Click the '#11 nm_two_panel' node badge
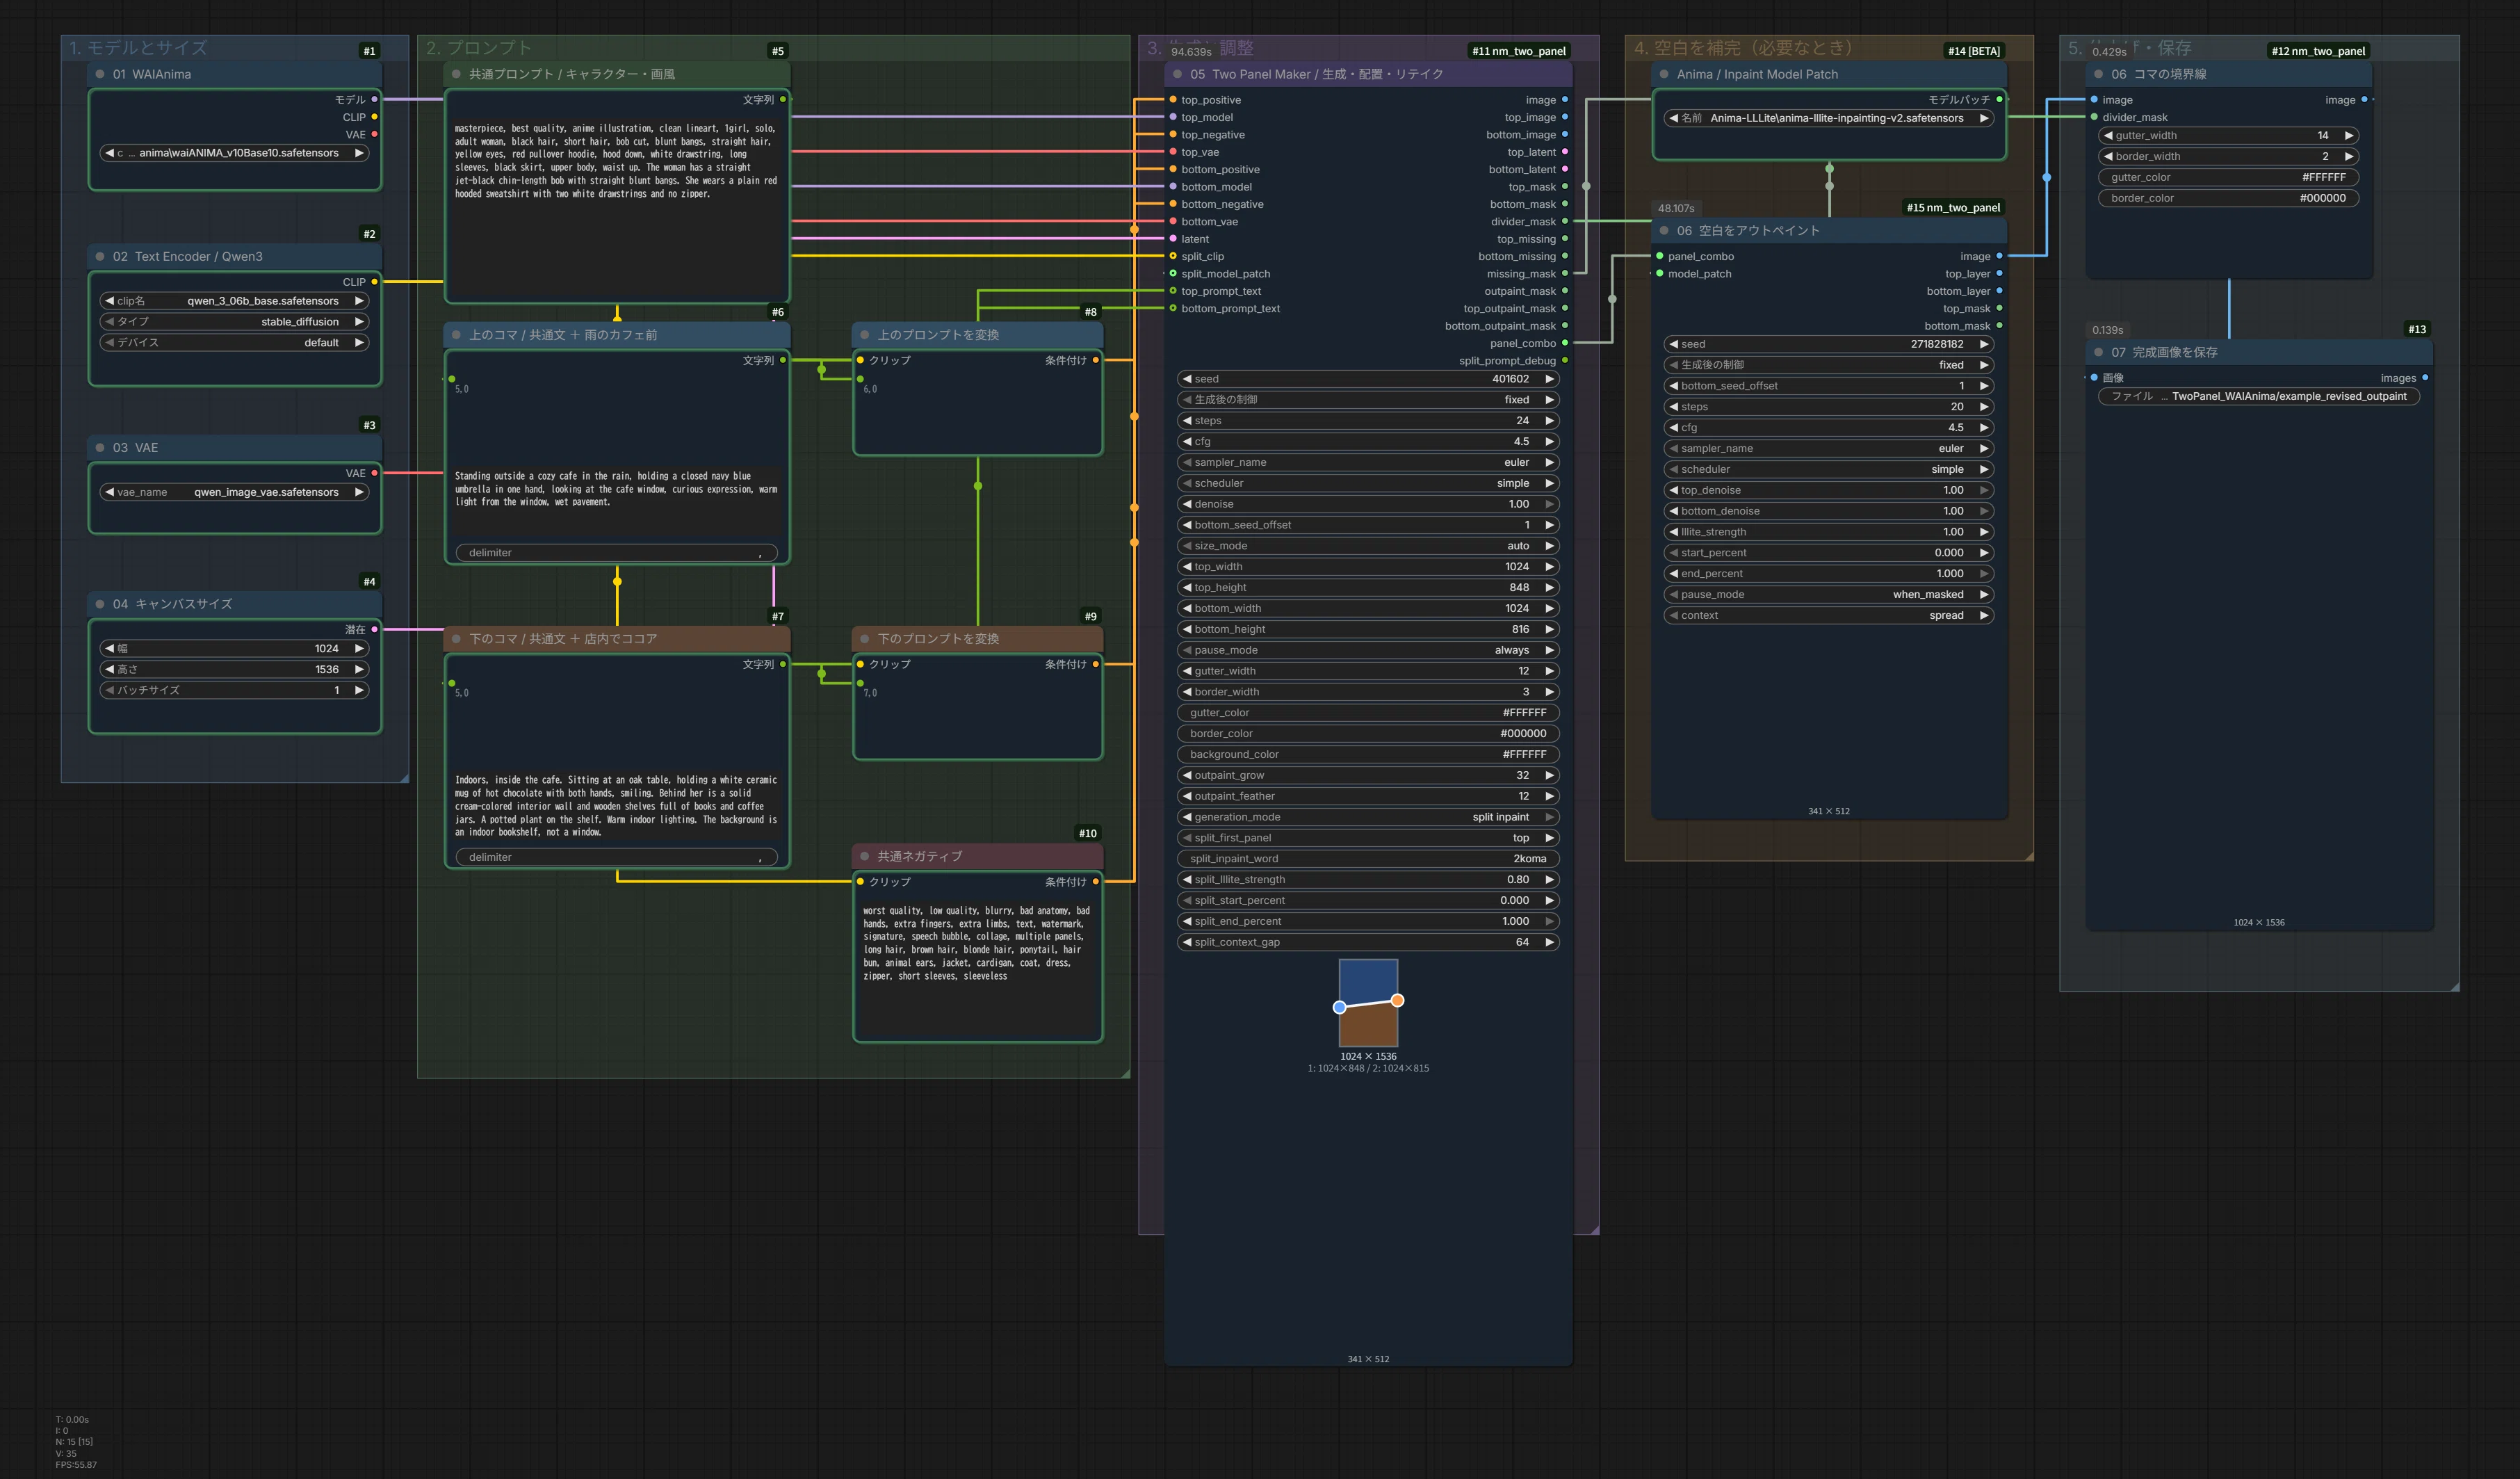The height and width of the screenshot is (1479, 2520). click(x=1519, y=51)
